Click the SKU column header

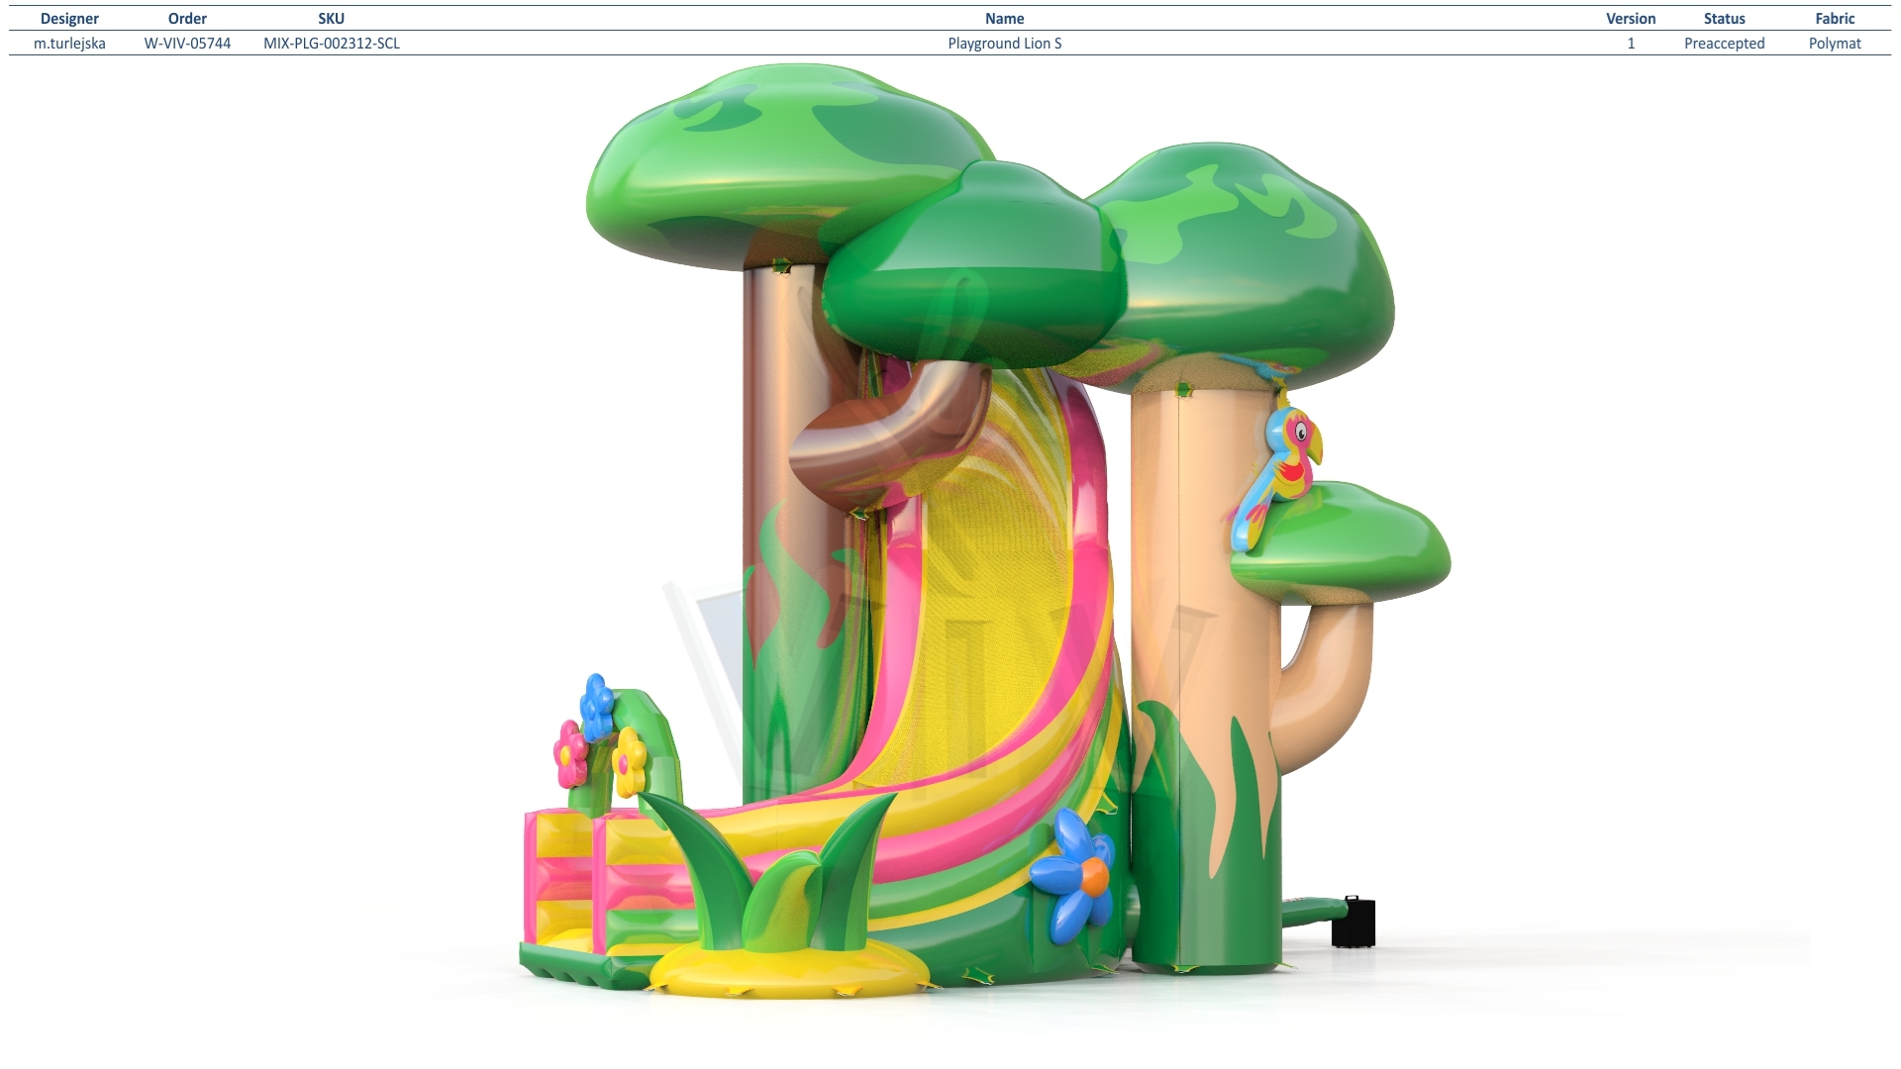(332, 19)
